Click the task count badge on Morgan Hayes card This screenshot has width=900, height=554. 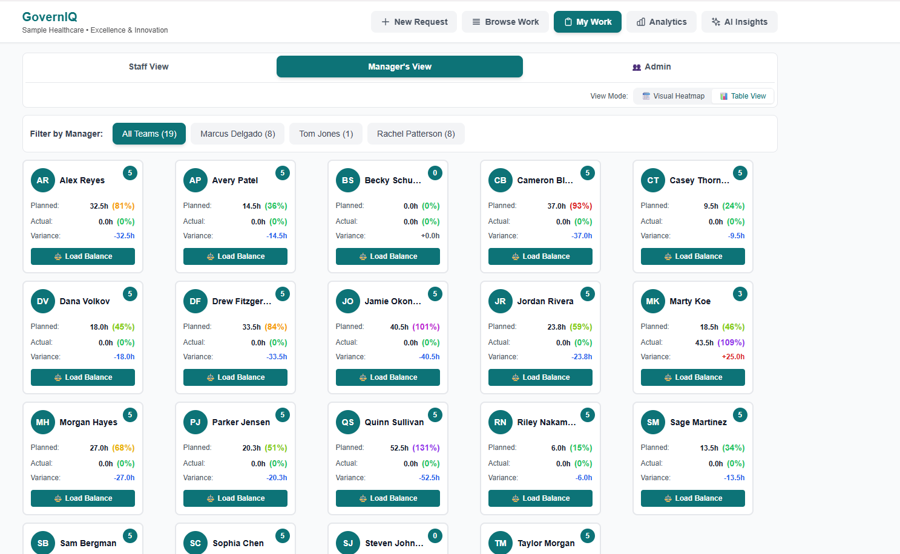coord(130,414)
